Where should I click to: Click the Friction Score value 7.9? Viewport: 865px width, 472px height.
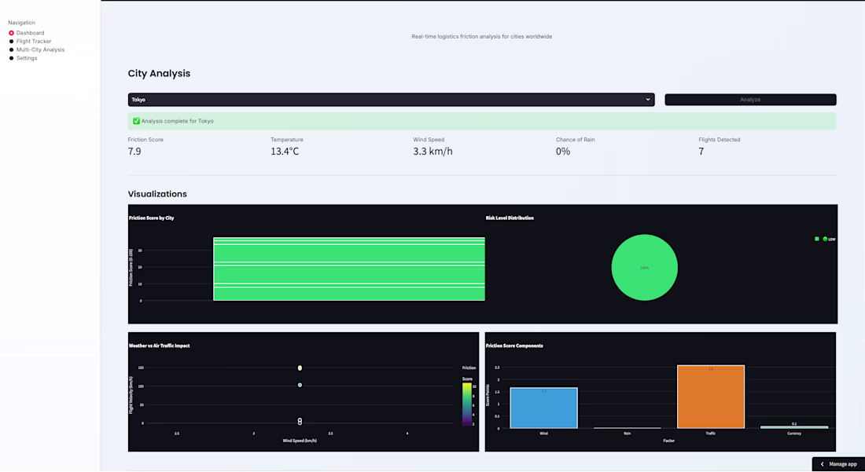134,152
